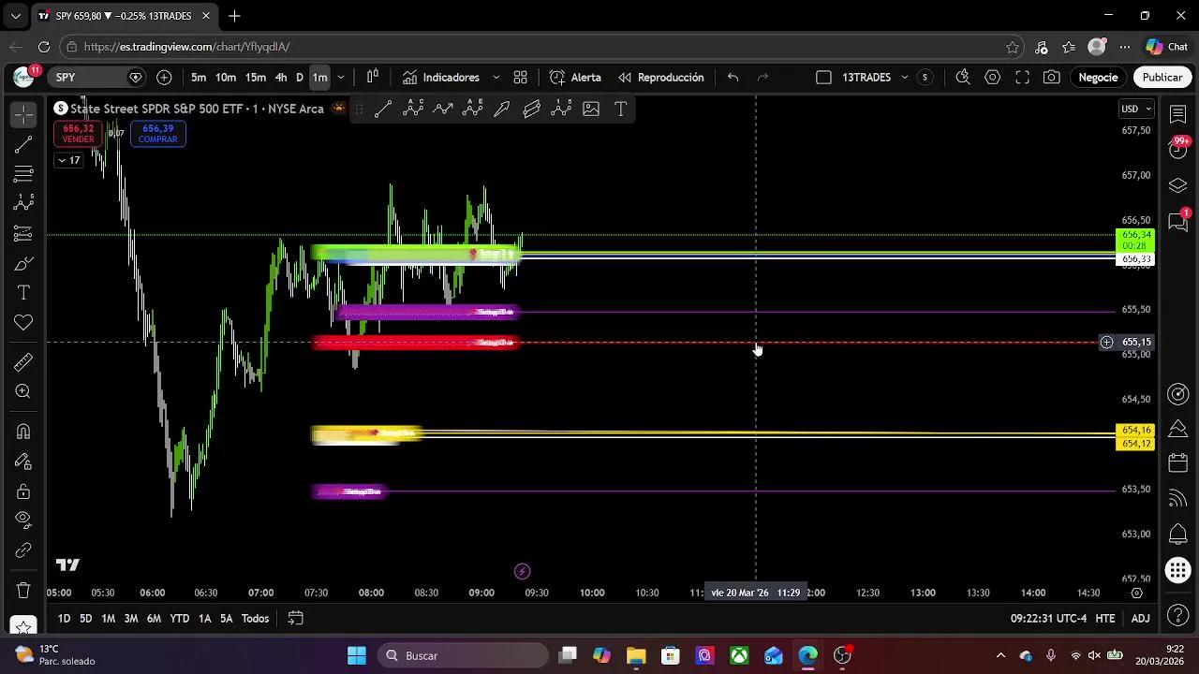Open the brush drawing tool
The image size is (1199, 674).
[23, 264]
